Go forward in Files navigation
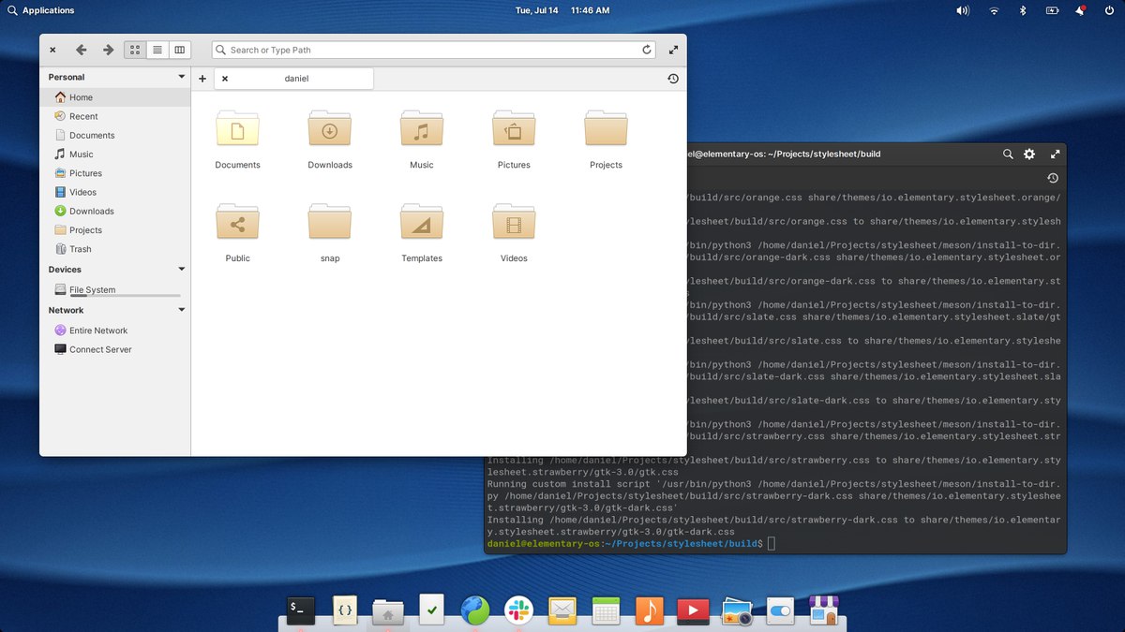This screenshot has height=632, width=1125. (x=108, y=50)
